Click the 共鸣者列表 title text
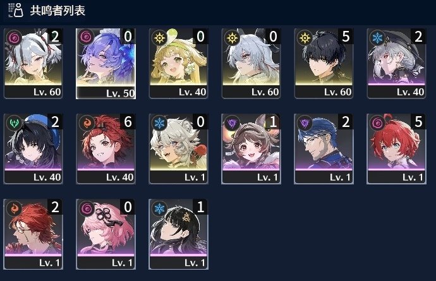Screen dimensions: 436x281 click(x=58, y=11)
